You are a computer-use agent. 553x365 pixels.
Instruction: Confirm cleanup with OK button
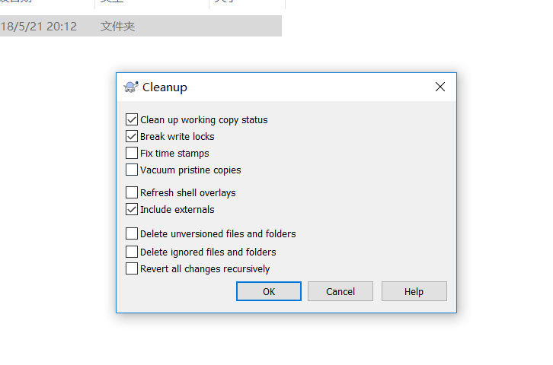click(x=269, y=291)
